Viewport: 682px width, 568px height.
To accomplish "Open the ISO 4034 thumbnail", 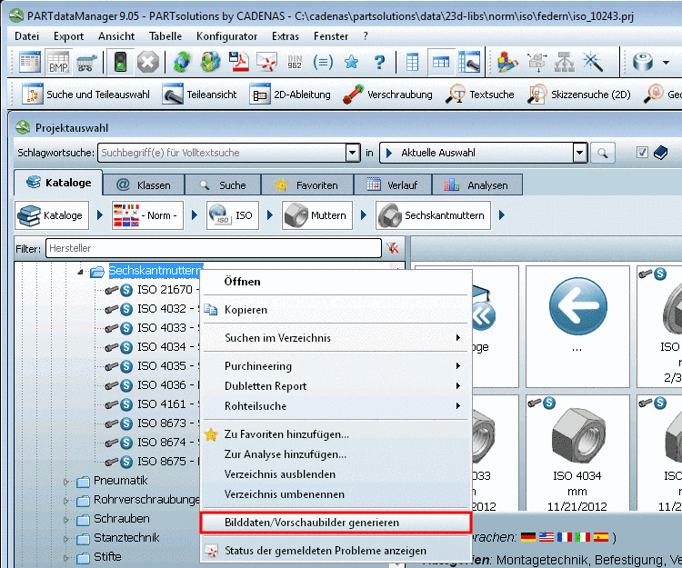I will pyautogui.click(x=577, y=454).
